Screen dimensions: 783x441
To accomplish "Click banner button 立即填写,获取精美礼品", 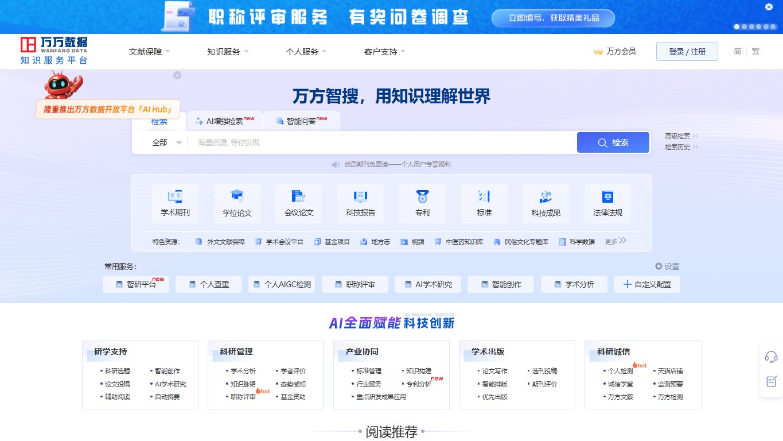I will [x=553, y=18].
